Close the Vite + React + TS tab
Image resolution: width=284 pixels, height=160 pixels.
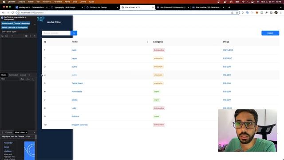[x=153, y=8]
